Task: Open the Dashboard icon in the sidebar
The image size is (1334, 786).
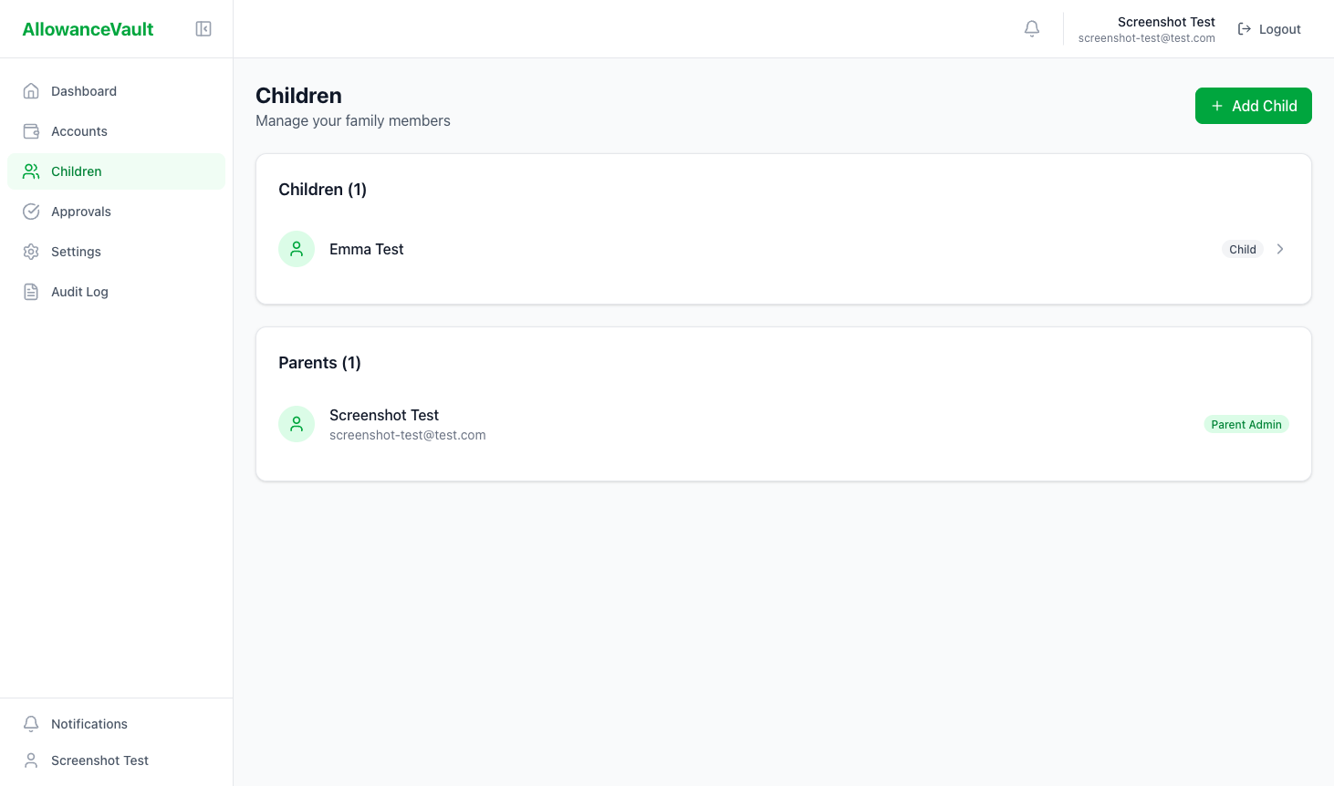Action: pyautogui.click(x=31, y=90)
